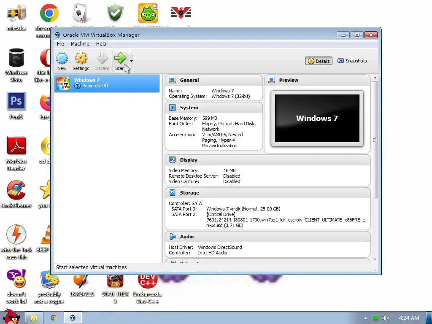Click the Audio section speaker icon
Image resolution: width=432 pixels, height=324 pixels.
coord(173,236)
